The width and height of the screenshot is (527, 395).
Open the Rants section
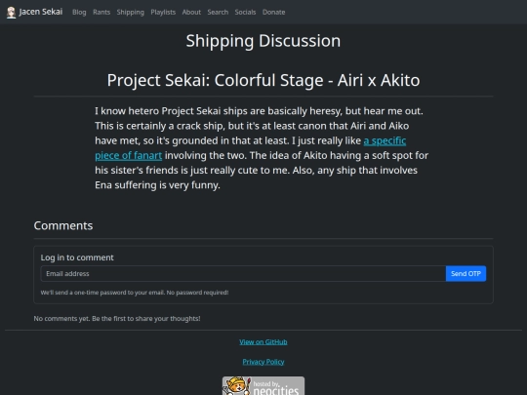tap(101, 12)
